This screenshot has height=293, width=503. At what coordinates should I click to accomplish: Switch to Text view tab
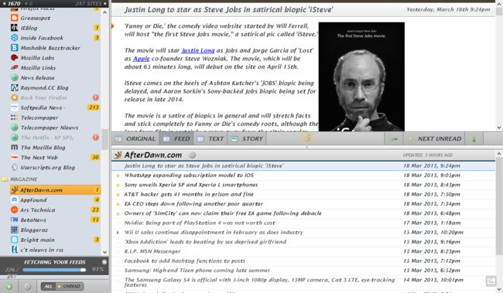pyautogui.click(x=210, y=139)
